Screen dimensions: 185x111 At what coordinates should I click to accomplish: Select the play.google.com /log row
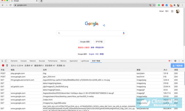[x=92, y=73]
